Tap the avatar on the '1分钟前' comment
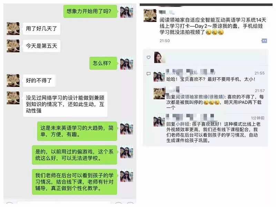Screen dimensions: 276x207 pyautogui.click(x=159, y=121)
